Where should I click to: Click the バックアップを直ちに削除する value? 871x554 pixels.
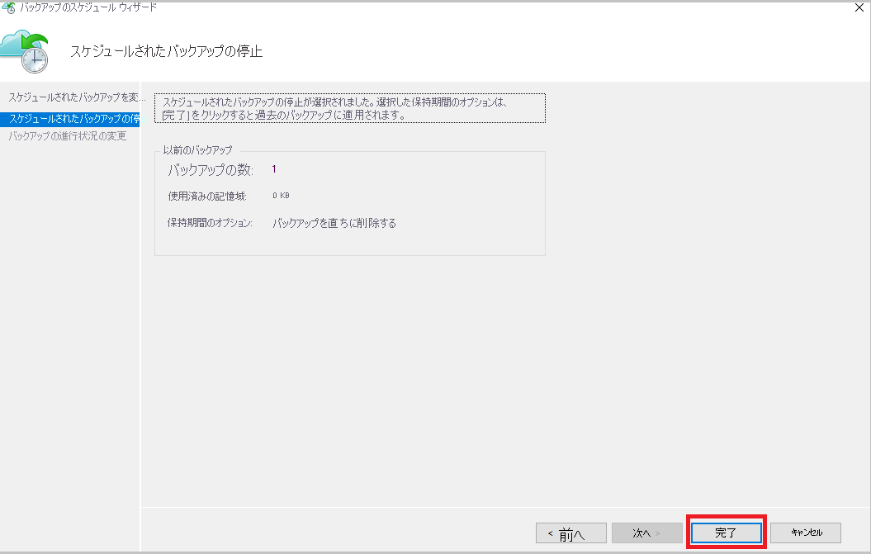pos(334,223)
